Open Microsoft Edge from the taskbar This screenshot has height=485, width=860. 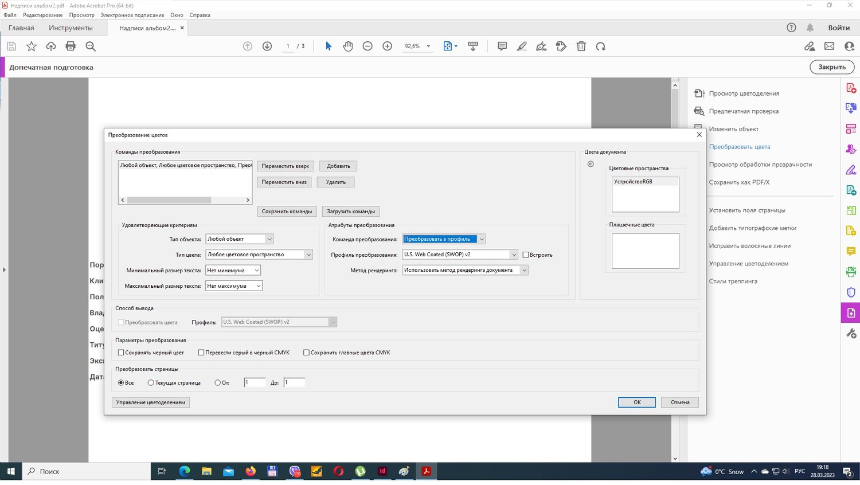185,471
